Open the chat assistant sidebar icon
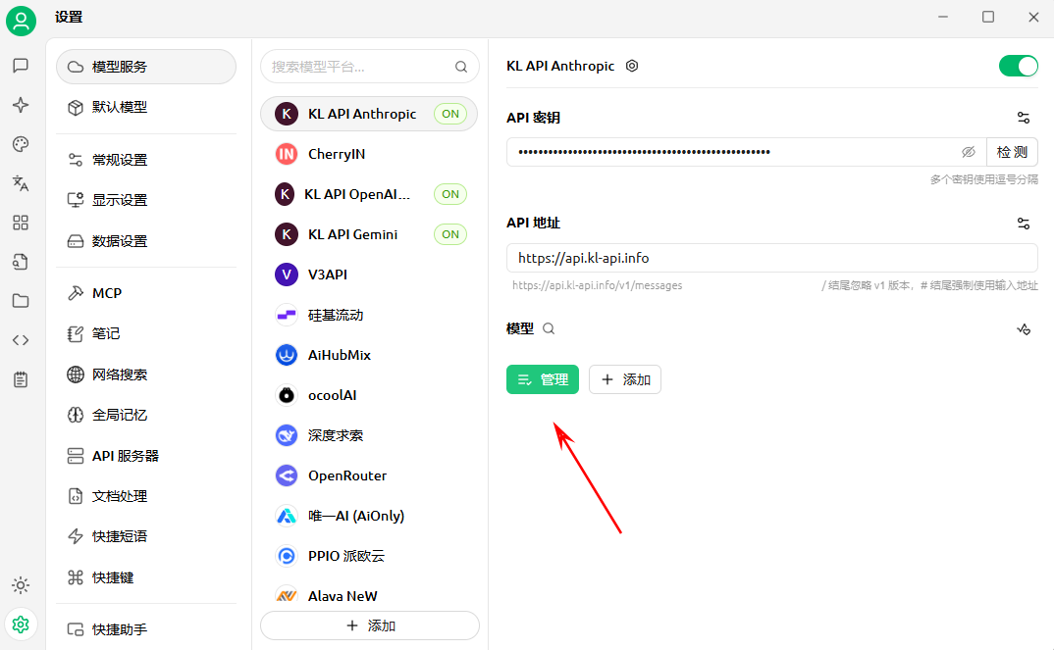This screenshot has height=650, width=1054. point(21,66)
